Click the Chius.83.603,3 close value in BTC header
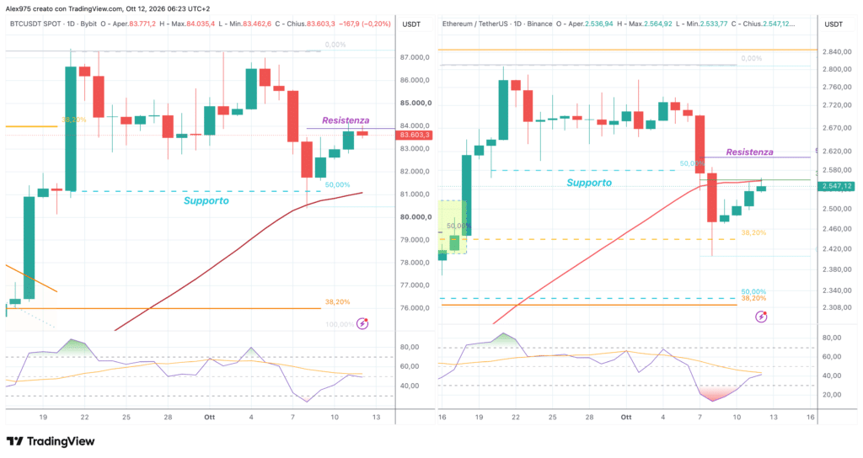The image size is (863, 458). [x=311, y=24]
